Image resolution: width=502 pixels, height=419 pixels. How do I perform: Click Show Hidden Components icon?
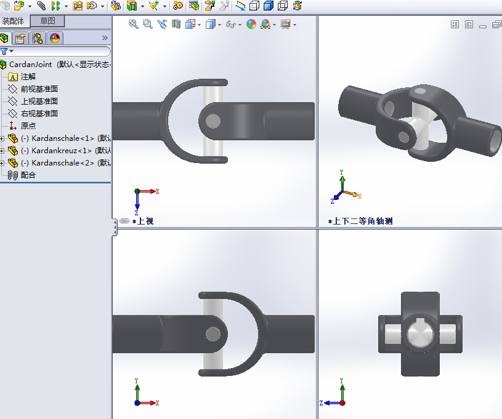115,6
